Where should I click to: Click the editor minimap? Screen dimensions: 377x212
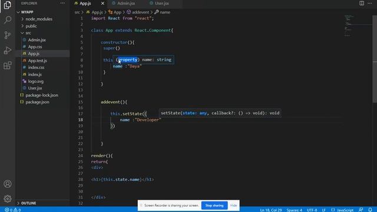(357, 26)
